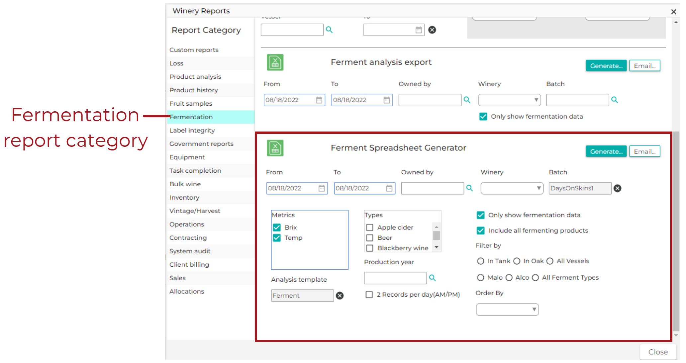Screen dimensions: 686x363
Task: Open Winery dropdown in Spreadsheet Generator
Action: [512, 188]
